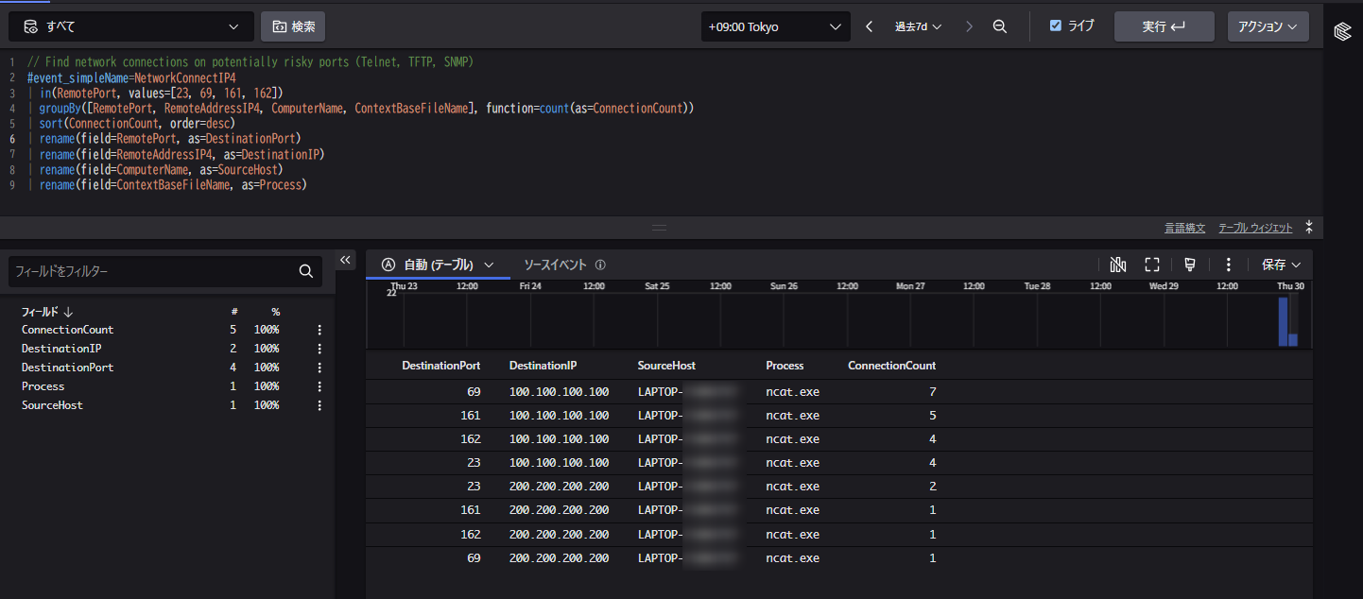Open options menu for ConnectionCount field

(319, 330)
